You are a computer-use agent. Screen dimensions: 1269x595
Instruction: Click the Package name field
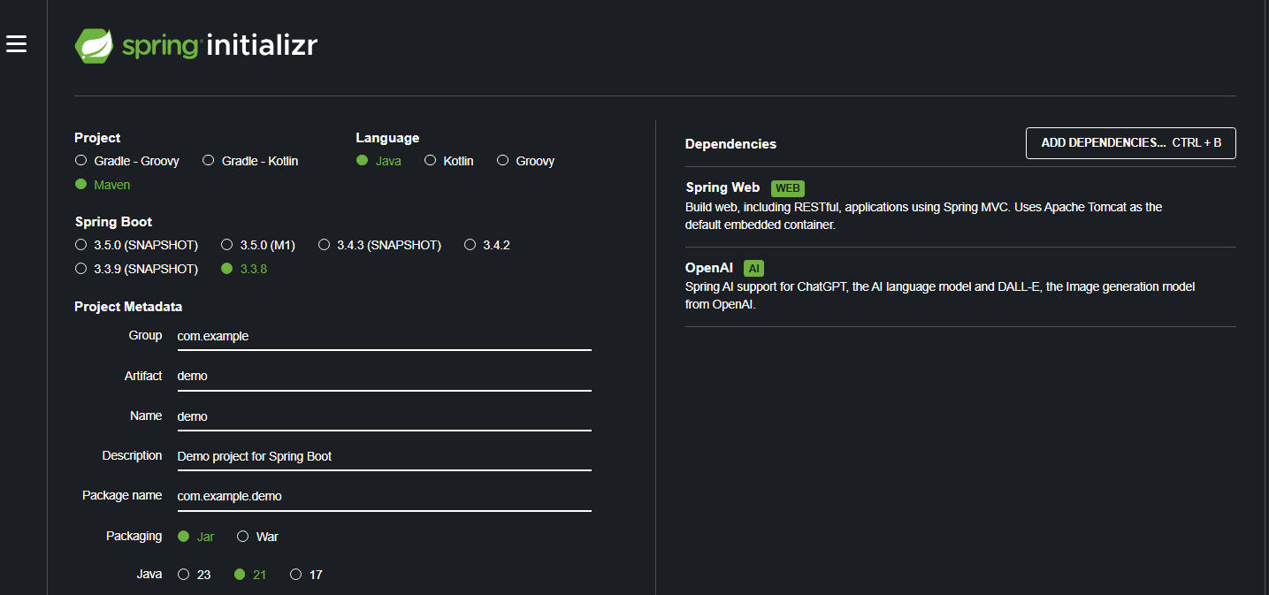(384, 496)
